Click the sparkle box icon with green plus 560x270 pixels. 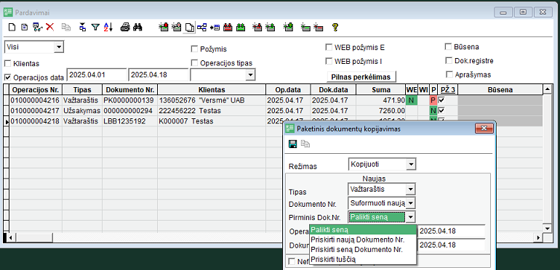289,27
